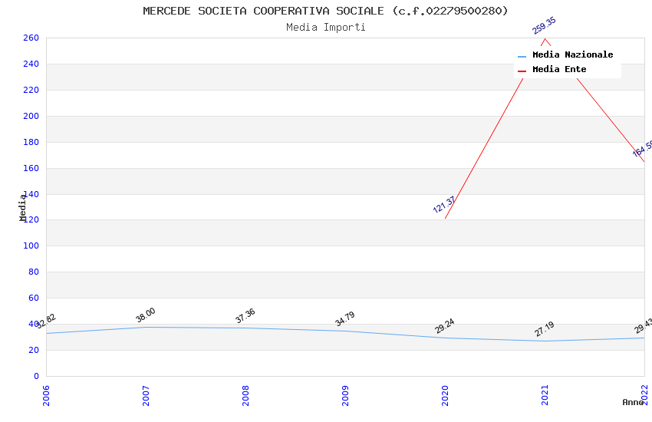
Task: Click the 260 y-axis tick label
Action: (x=31, y=38)
